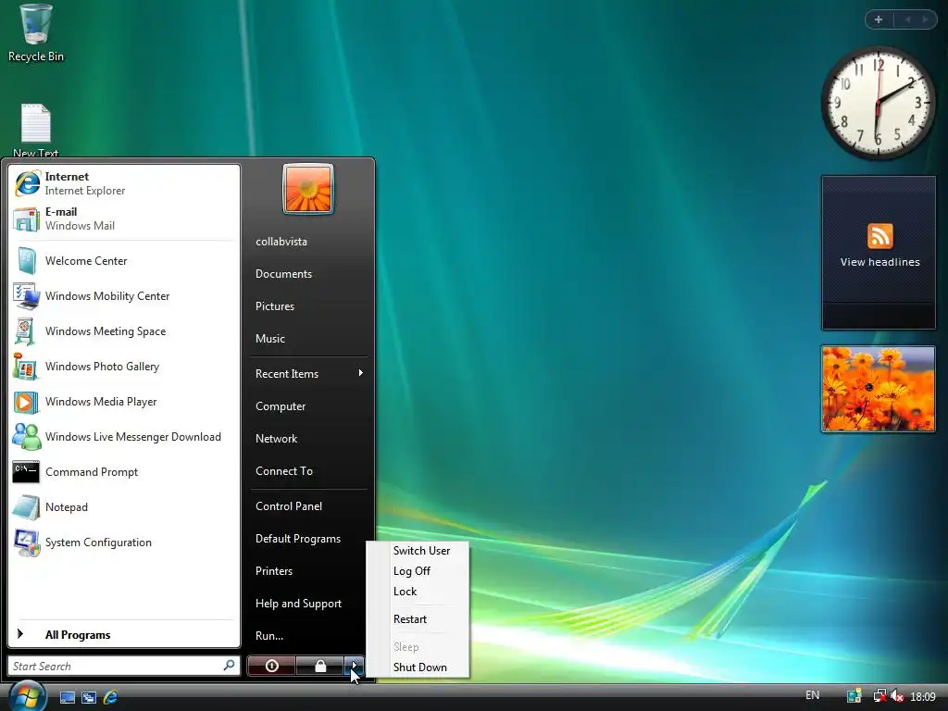
Task: Select Lock in power menu
Action: [405, 592]
